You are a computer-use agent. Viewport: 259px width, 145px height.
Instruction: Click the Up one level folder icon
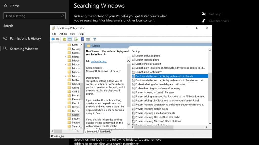tap(64, 39)
